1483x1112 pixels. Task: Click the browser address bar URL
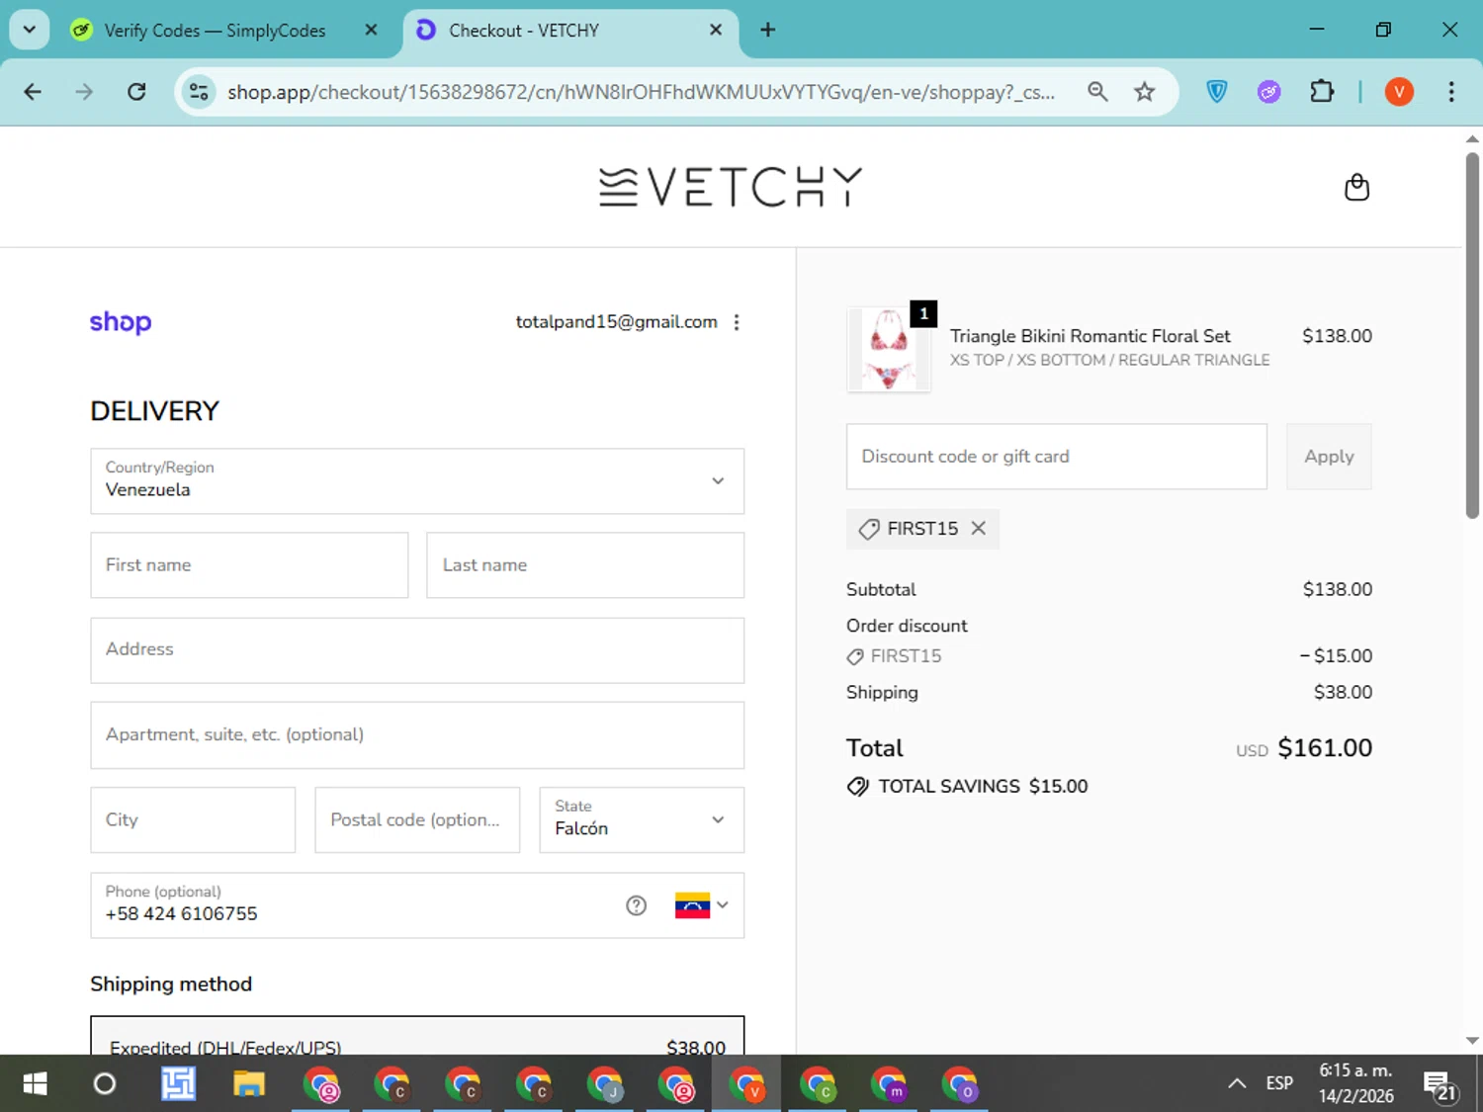pyautogui.click(x=641, y=92)
